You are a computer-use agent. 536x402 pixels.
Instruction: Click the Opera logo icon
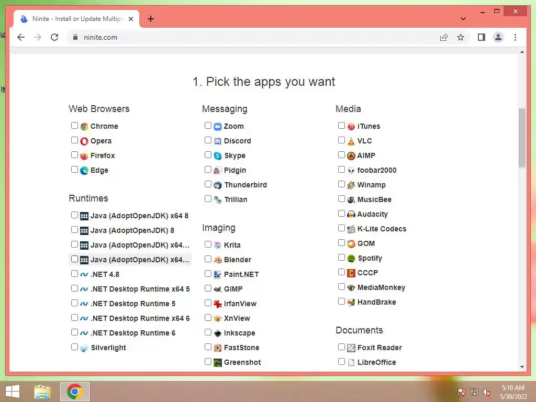pyautogui.click(x=84, y=141)
